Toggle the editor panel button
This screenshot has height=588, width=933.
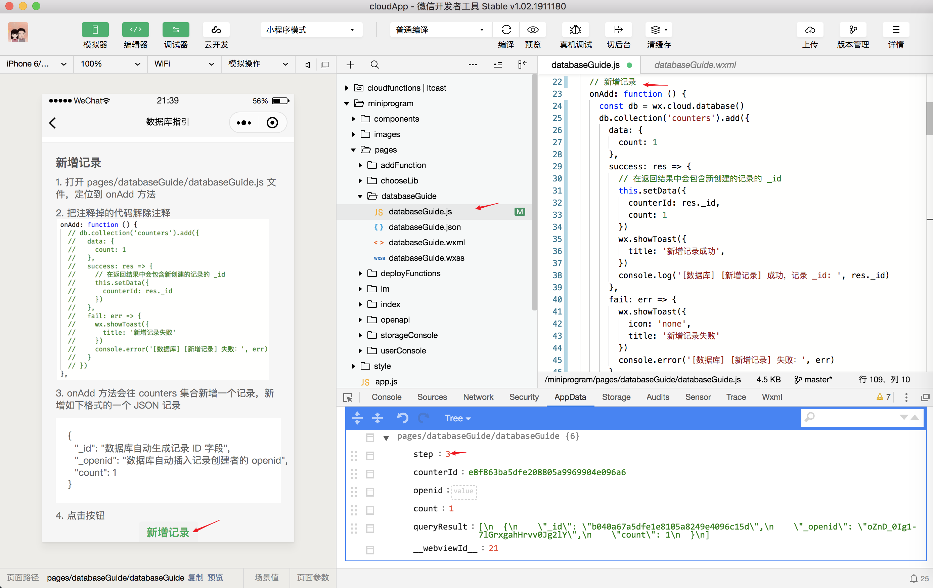click(135, 30)
